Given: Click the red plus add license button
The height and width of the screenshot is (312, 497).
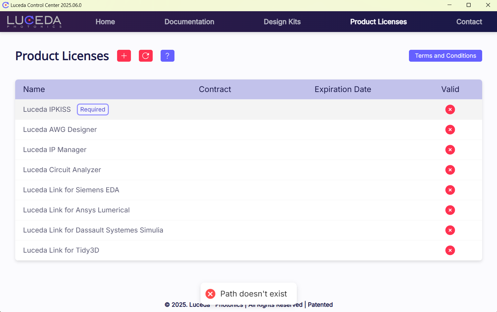Looking at the screenshot, I should [x=124, y=56].
